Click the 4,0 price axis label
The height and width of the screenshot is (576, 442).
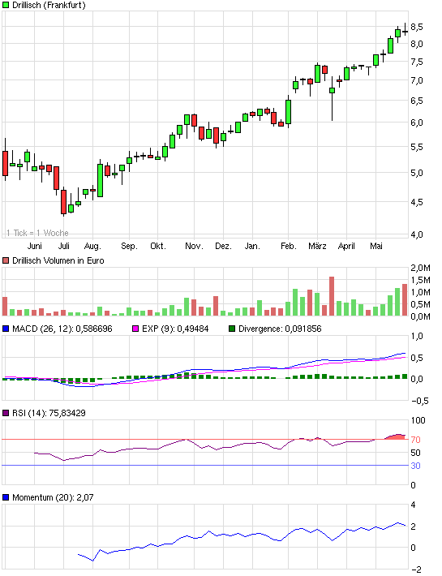[x=417, y=234]
